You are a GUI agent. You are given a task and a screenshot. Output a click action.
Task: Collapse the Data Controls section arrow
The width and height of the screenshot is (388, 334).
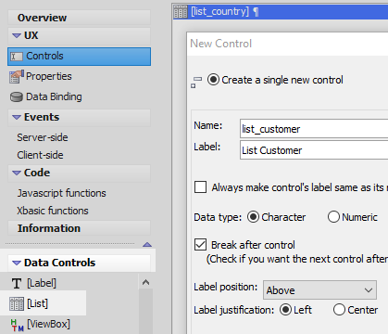click(17, 263)
